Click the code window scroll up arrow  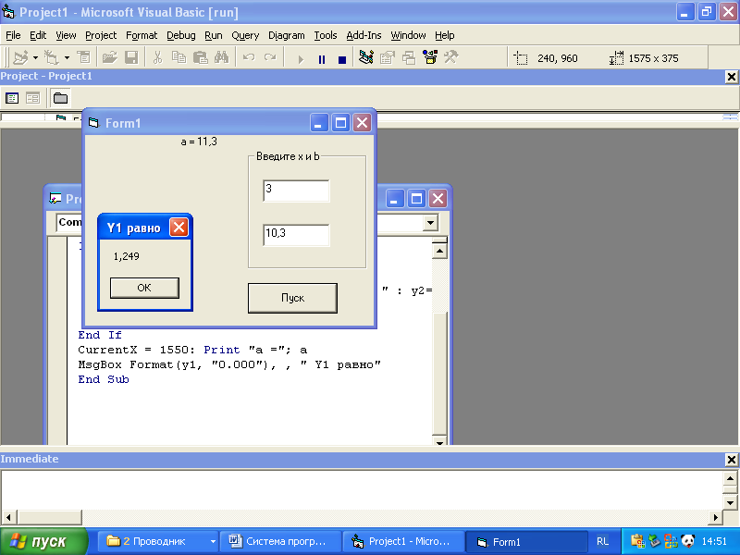tap(439, 251)
